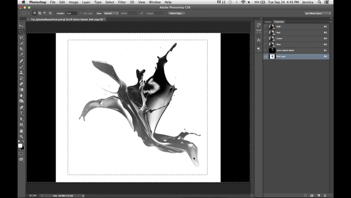Select the Zoom tool
This screenshot has height=198, width=351.
click(x=21, y=136)
